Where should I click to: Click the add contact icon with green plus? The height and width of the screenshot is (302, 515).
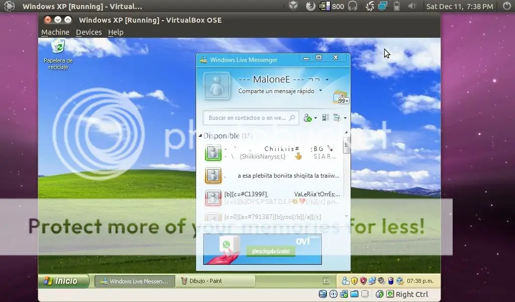pos(308,118)
